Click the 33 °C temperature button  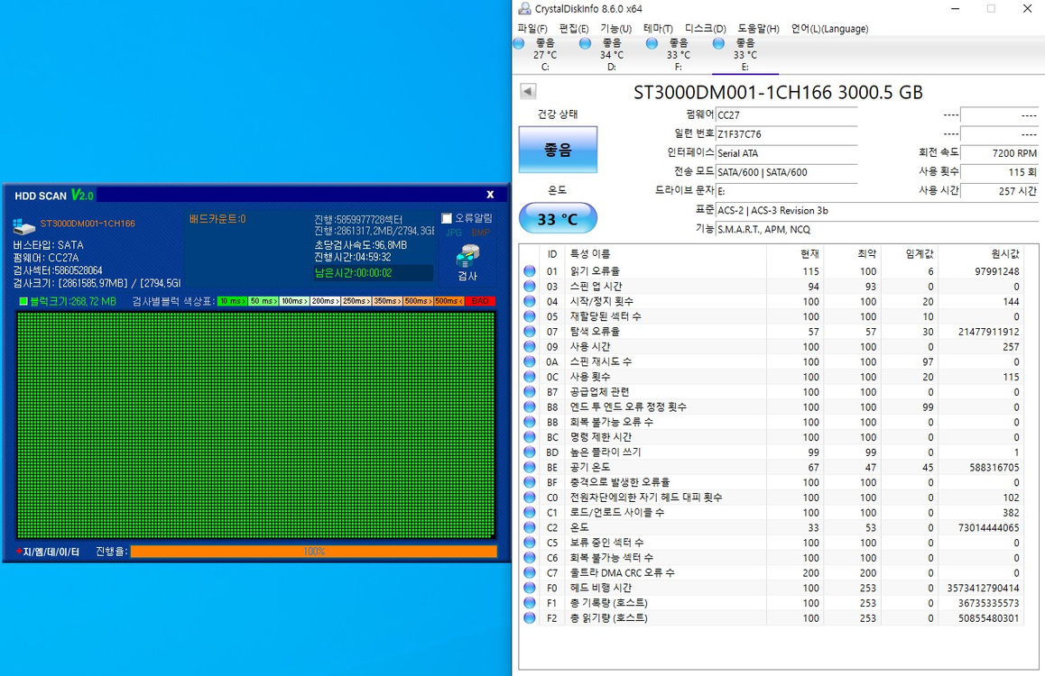pyautogui.click(x=558, y=218)
